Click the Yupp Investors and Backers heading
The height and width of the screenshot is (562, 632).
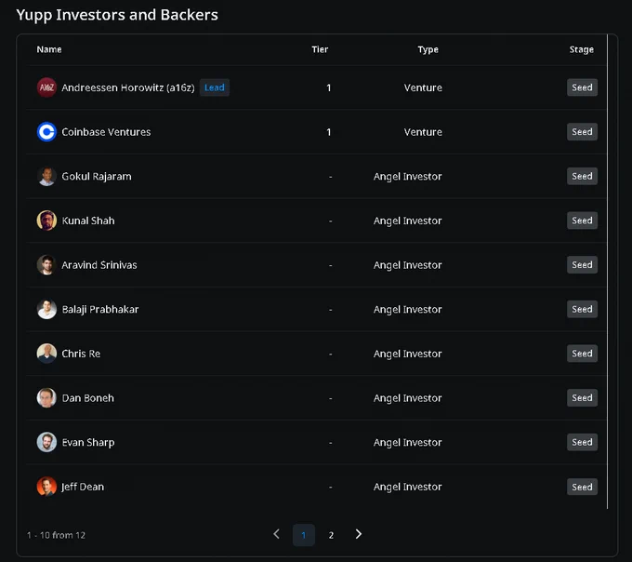[117, 15]
